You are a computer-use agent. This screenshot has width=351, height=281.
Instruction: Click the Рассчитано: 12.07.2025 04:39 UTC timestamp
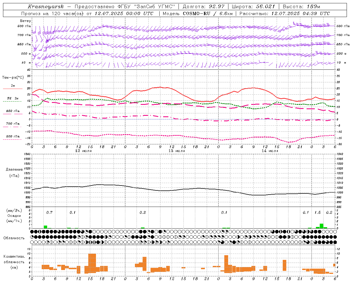click(285, 13)
